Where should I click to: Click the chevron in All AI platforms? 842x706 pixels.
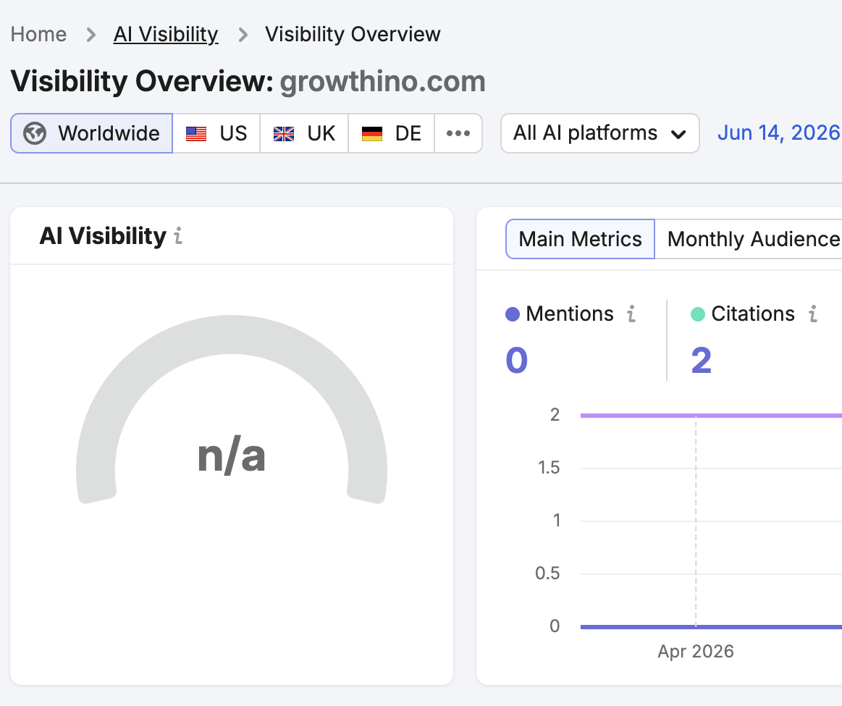[x=679, y=134]
